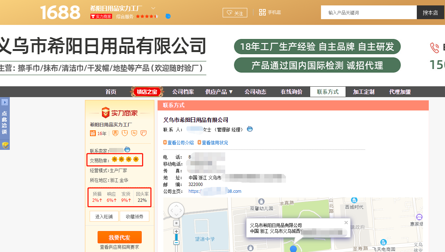Screen dimensions: 445x252
Task: Click the first 交易勋章 medal icon
Action: click(115, 159)
